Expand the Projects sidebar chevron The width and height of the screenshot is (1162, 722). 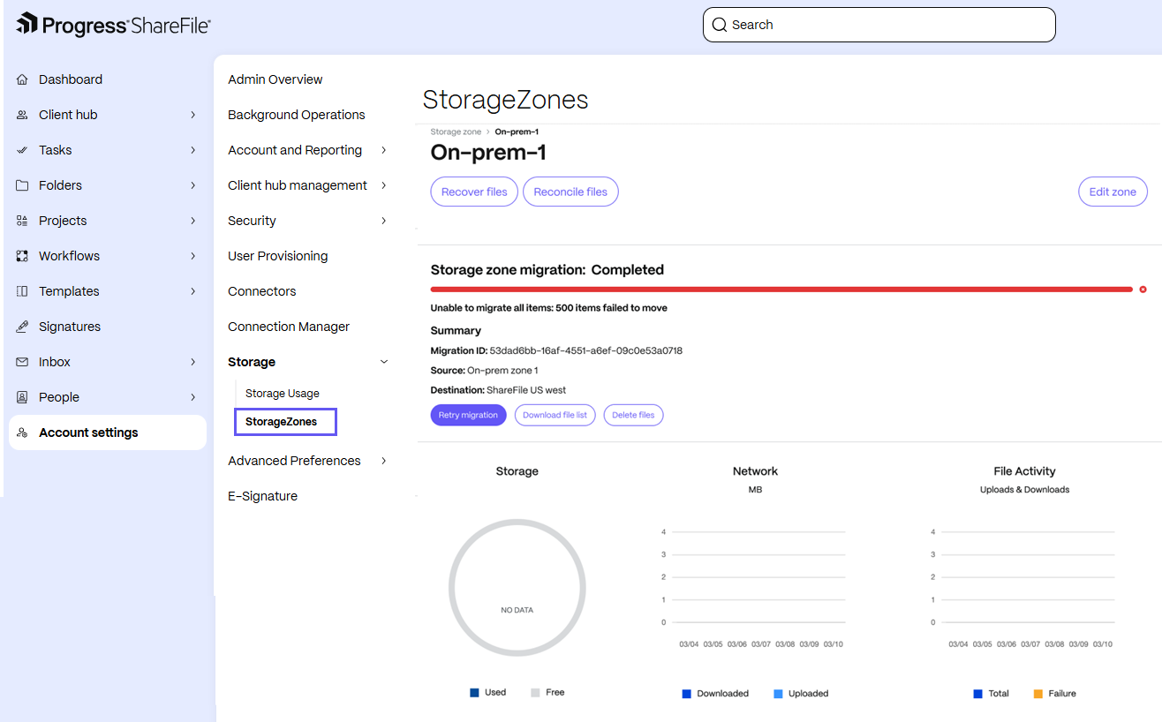tap(192, 221)
